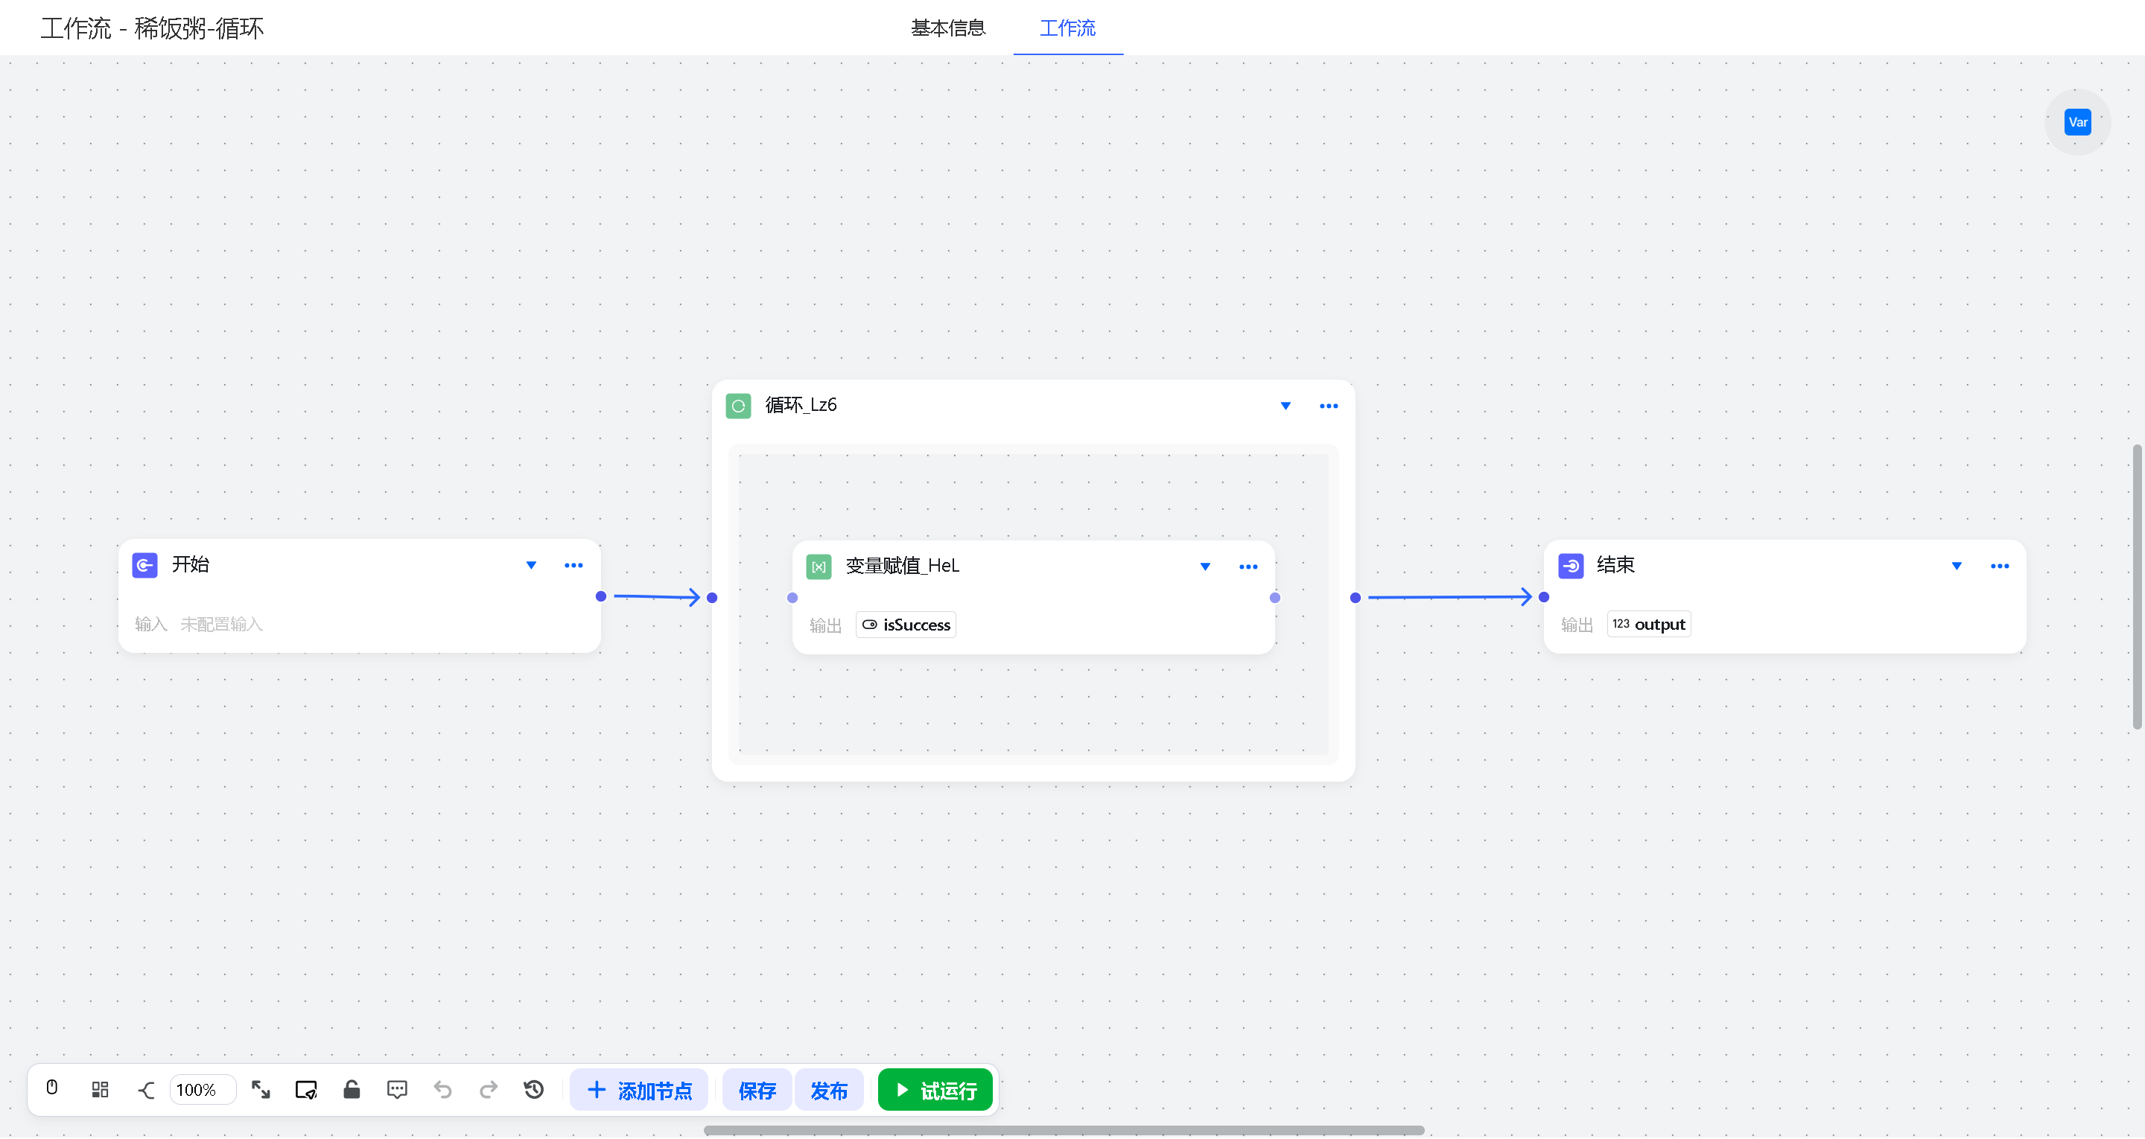Screen dimensions: 2145x1139
Task: Toggle the connection line style icon
Action: click(x=147, y=1090)
